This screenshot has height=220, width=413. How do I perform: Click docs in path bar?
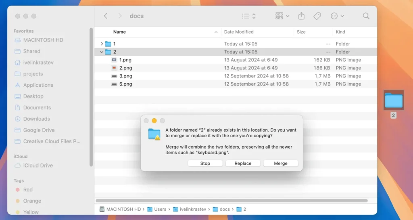[x=224, y=209]
